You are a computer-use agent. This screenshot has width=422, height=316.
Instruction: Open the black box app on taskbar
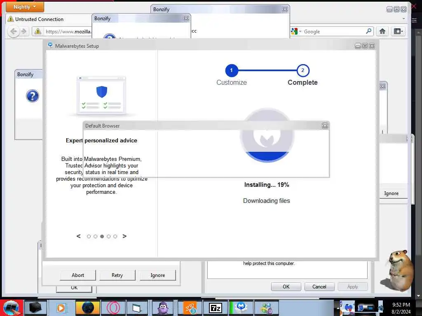click(x=35, y=308)
